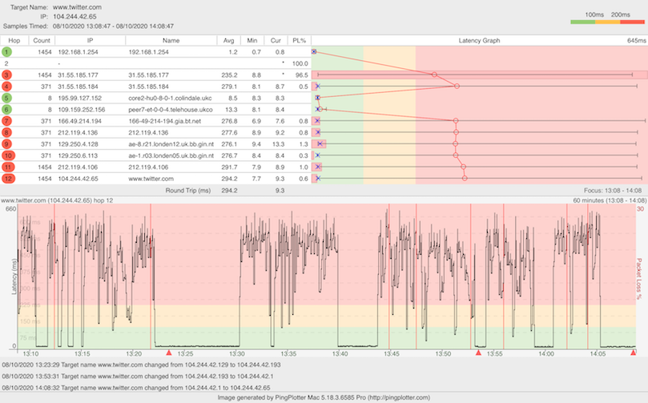648x403 pixels.
Task: Click the red triangle marker near 13:23
Action: (x=168, y=353)
